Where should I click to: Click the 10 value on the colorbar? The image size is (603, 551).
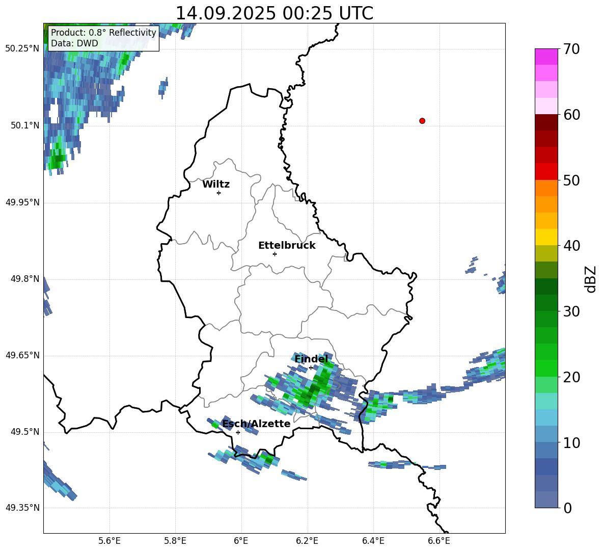[x=572, y=443]
